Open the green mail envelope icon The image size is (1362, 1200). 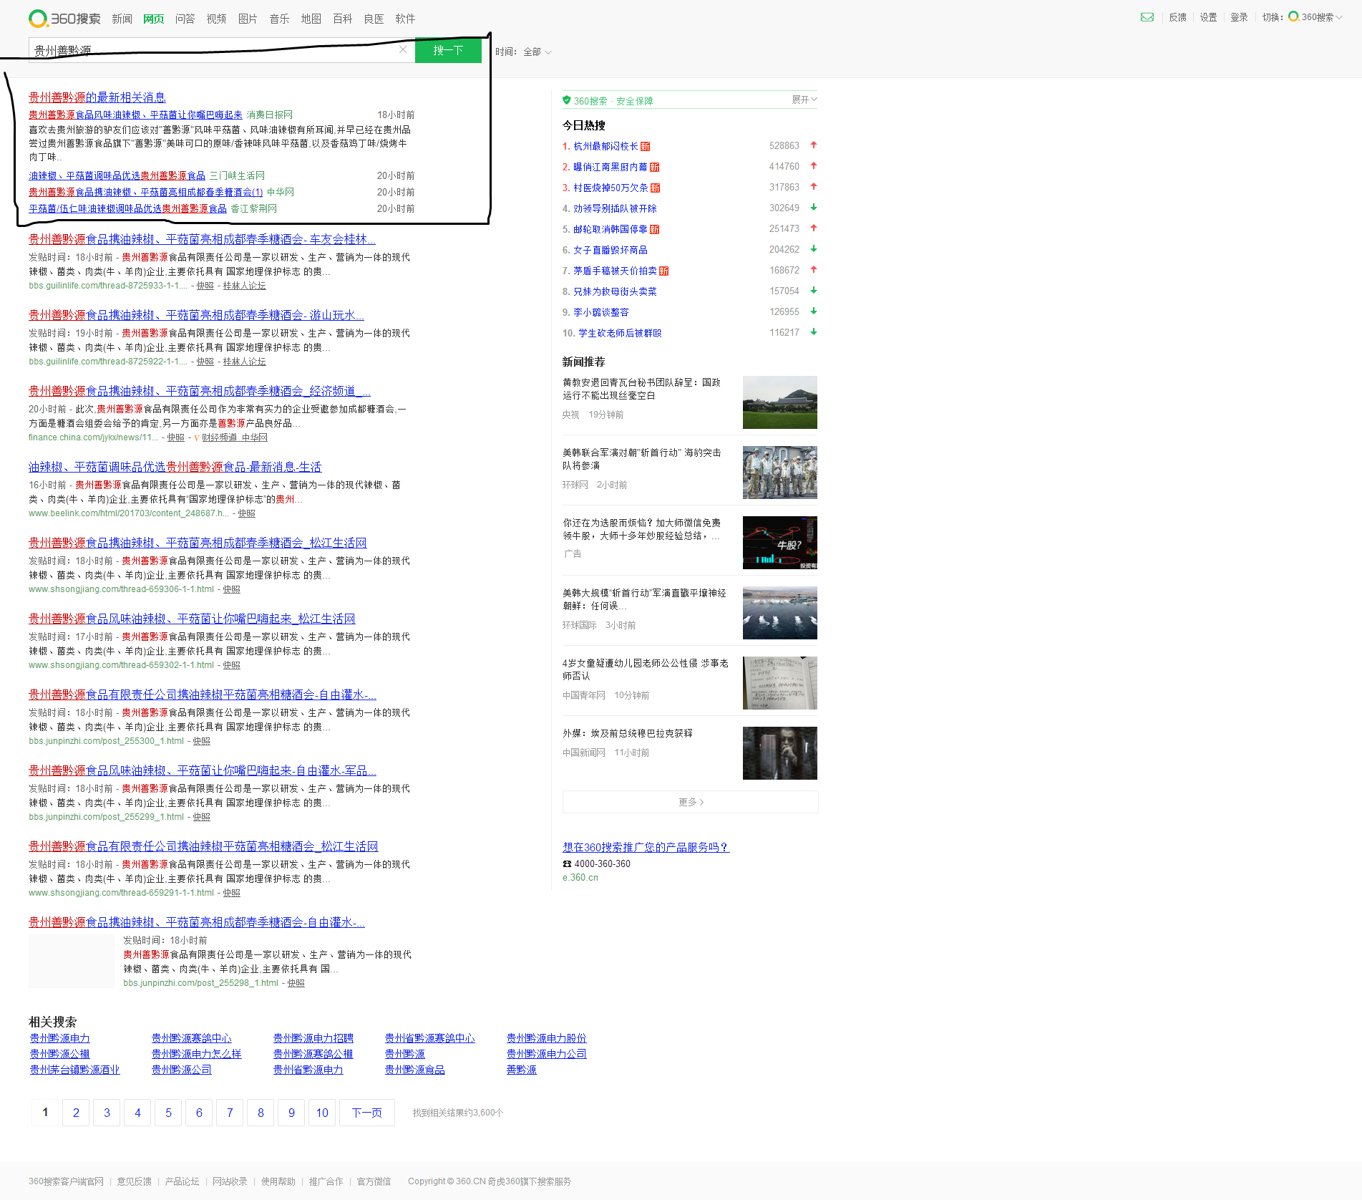point(1147,17)
